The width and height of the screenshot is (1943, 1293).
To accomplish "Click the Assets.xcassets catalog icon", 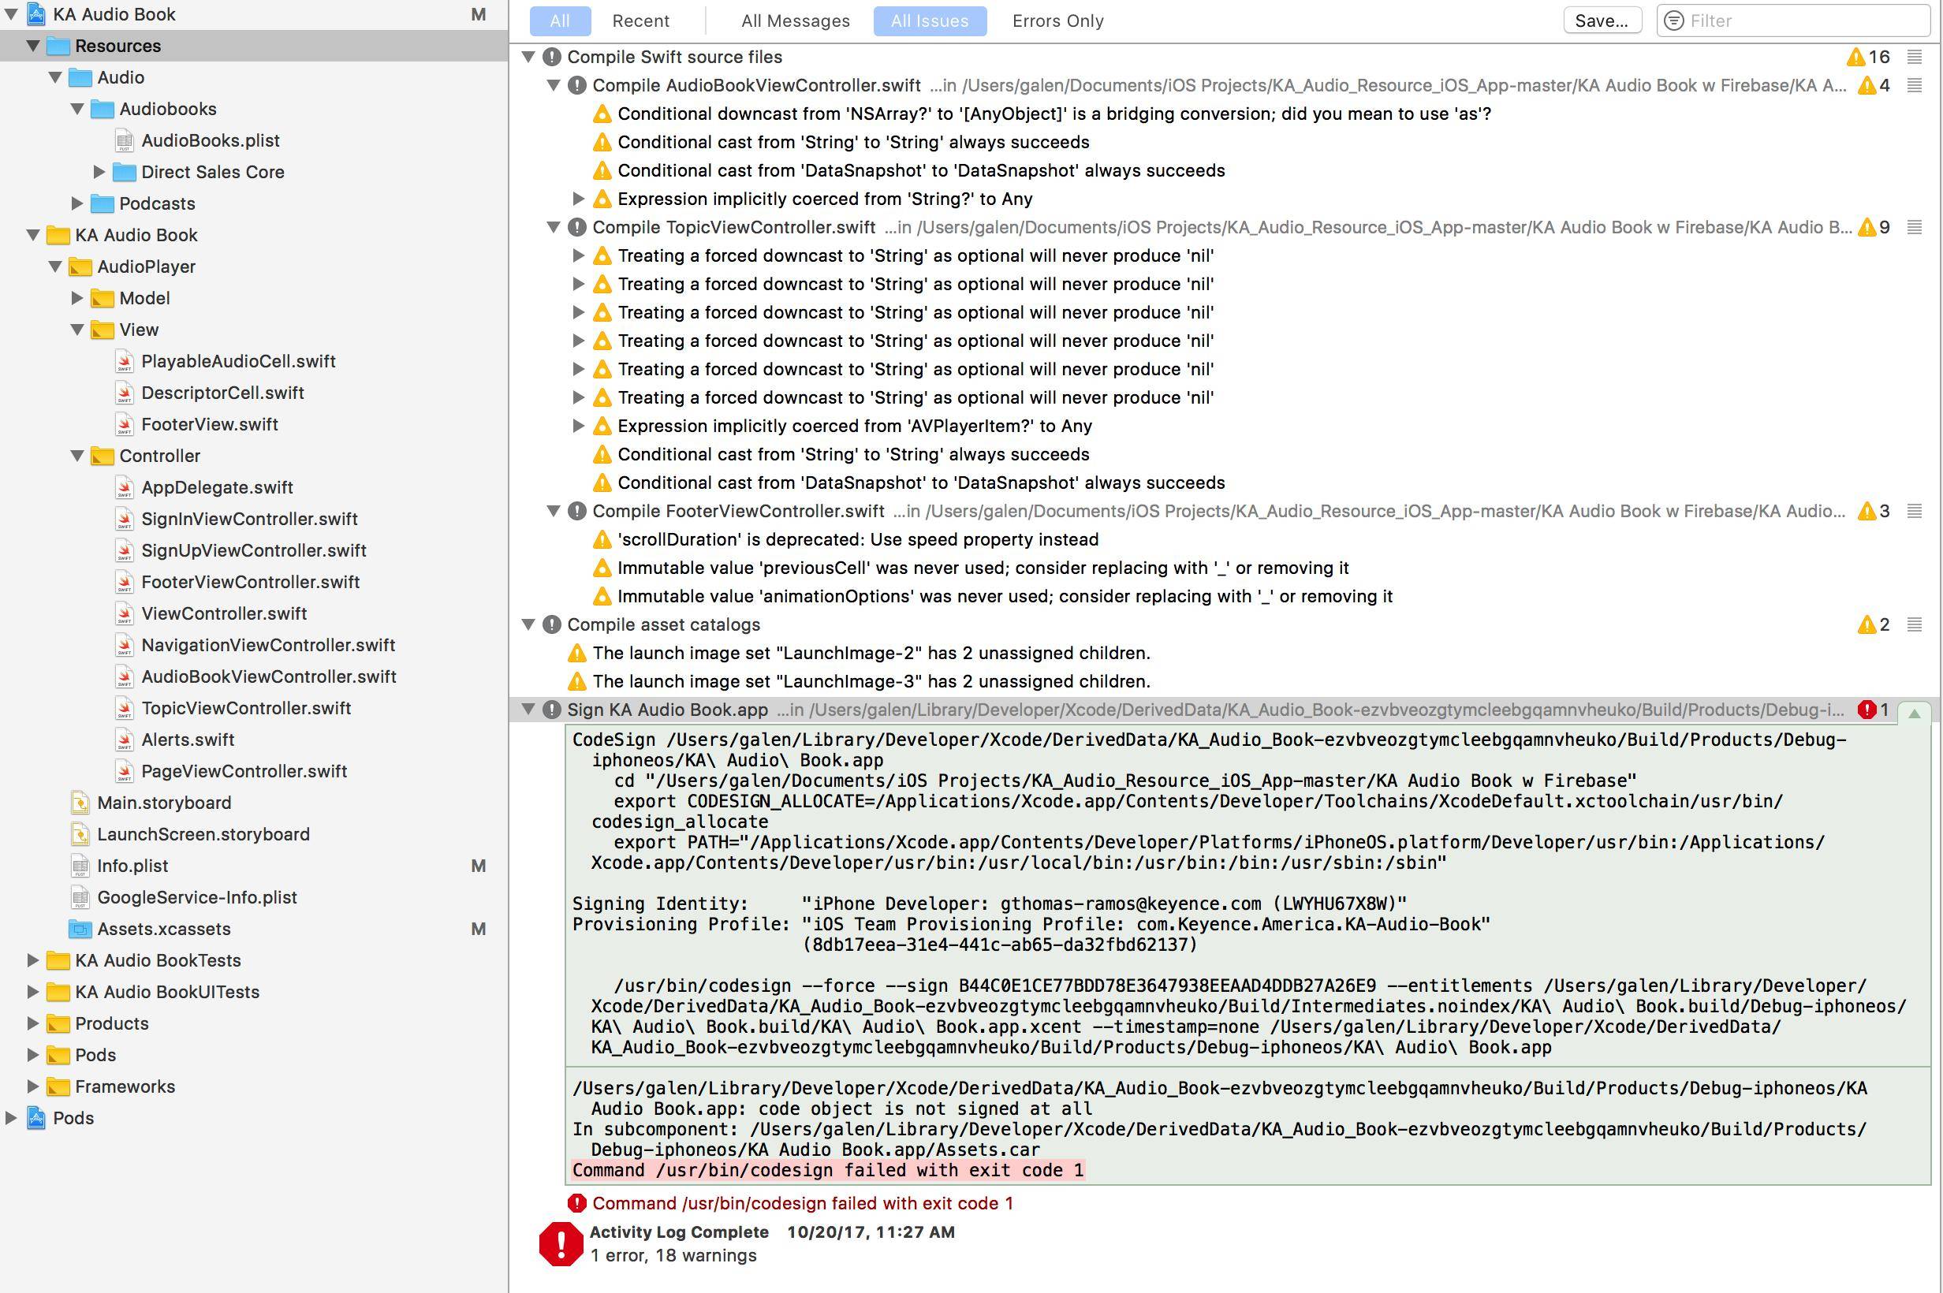I will [80, 929].
